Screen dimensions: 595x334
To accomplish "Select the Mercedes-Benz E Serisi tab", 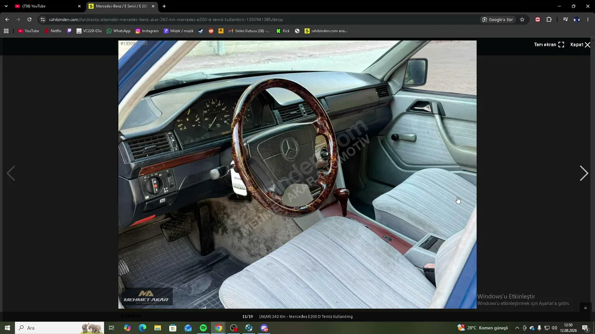I will click(x=121, y=6).
